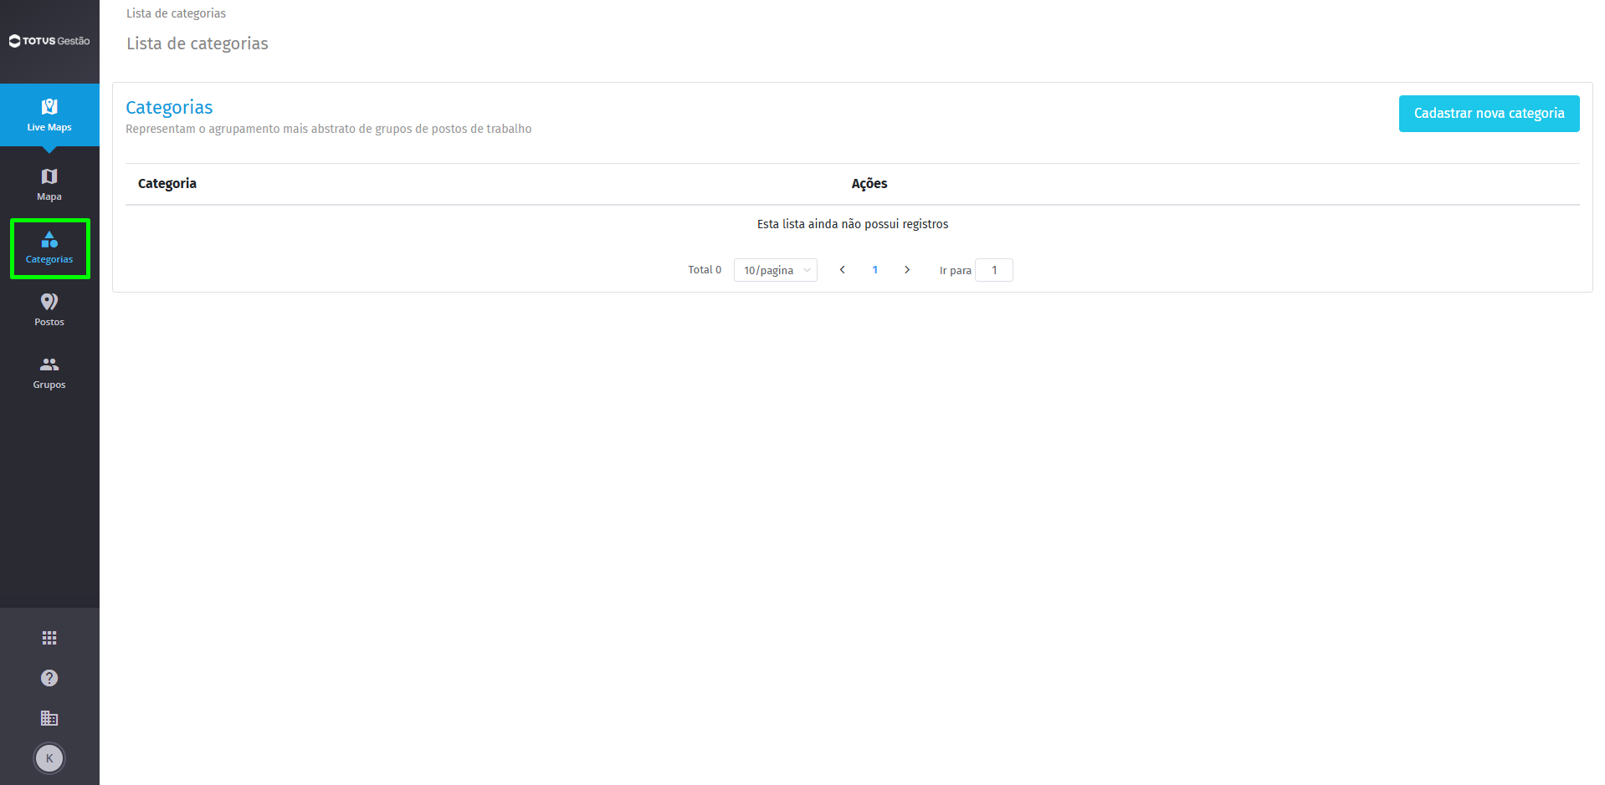Screen dimensions: 1605x785
Task: Focus the Ir para page input
Action: [994, 270]
